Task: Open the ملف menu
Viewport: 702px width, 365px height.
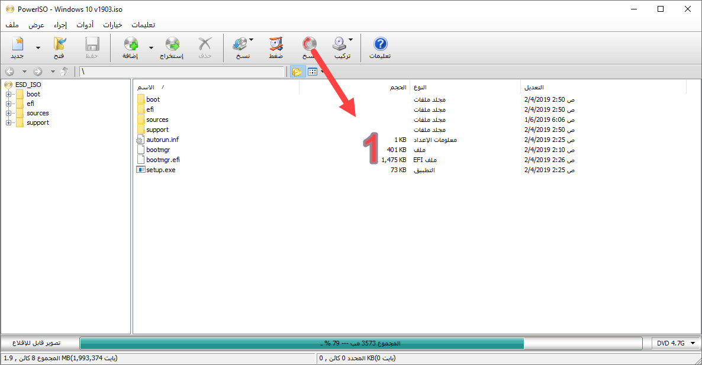Action: coord(12,25)
